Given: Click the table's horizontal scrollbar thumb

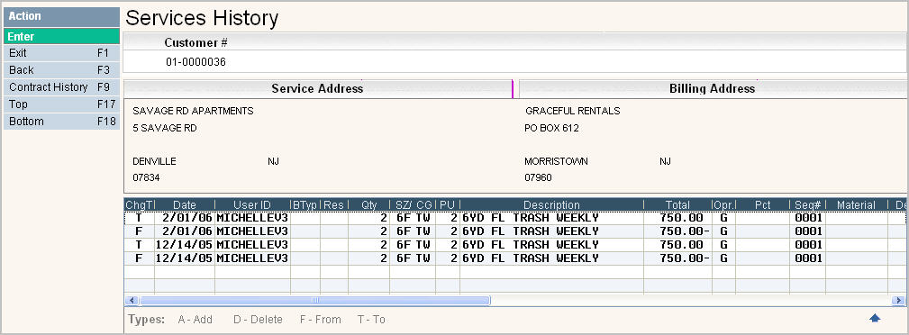Looking at the screenshot, I should (x=314, y=300).
